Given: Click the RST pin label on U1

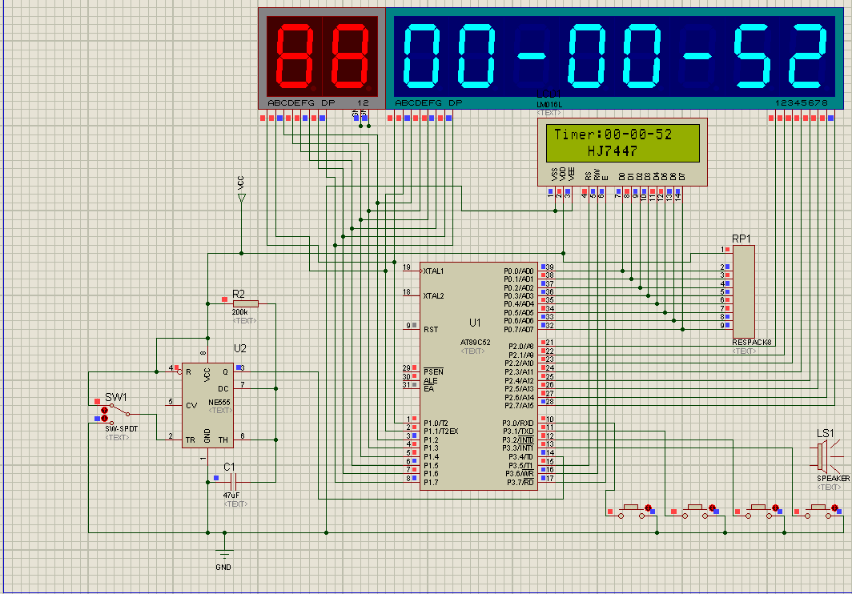Looking at the screenshot, I should [430, 329].
